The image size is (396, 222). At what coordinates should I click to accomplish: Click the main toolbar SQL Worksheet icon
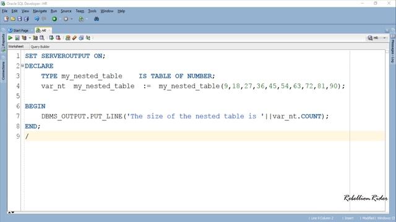(x=81, y=19)
